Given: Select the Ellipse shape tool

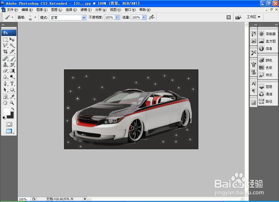Looking at the screenshot, I should [x=12, y=90].
